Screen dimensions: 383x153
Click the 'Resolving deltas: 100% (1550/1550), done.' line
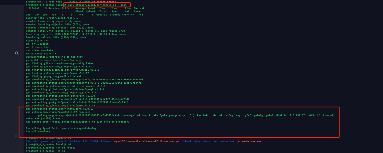[57, 37]
